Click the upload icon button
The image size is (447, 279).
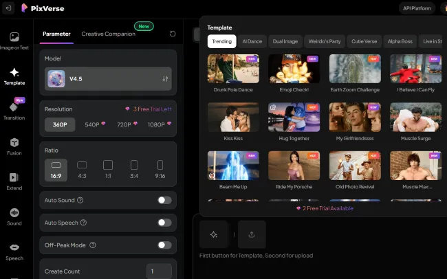pyautogui.click(x=252, y=234)
